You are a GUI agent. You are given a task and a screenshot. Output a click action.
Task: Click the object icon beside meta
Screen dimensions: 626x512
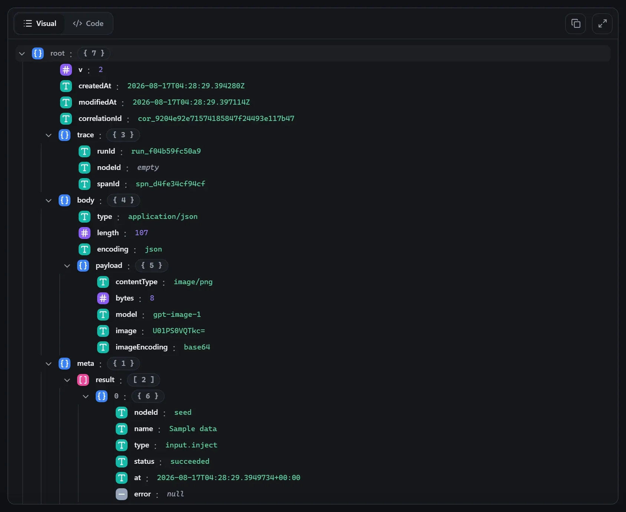pos(65,364)
